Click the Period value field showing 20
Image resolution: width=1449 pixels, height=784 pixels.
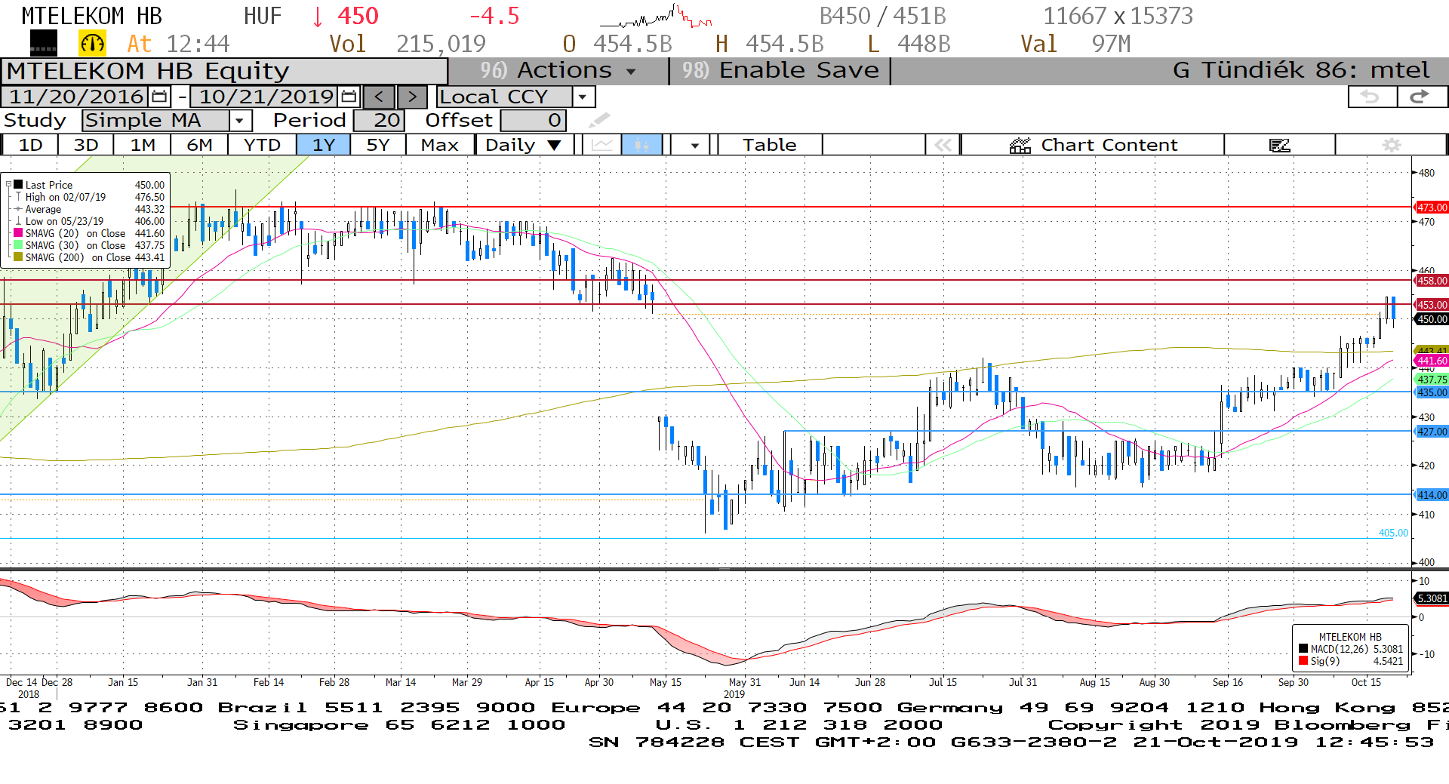(x=379, y=121)
